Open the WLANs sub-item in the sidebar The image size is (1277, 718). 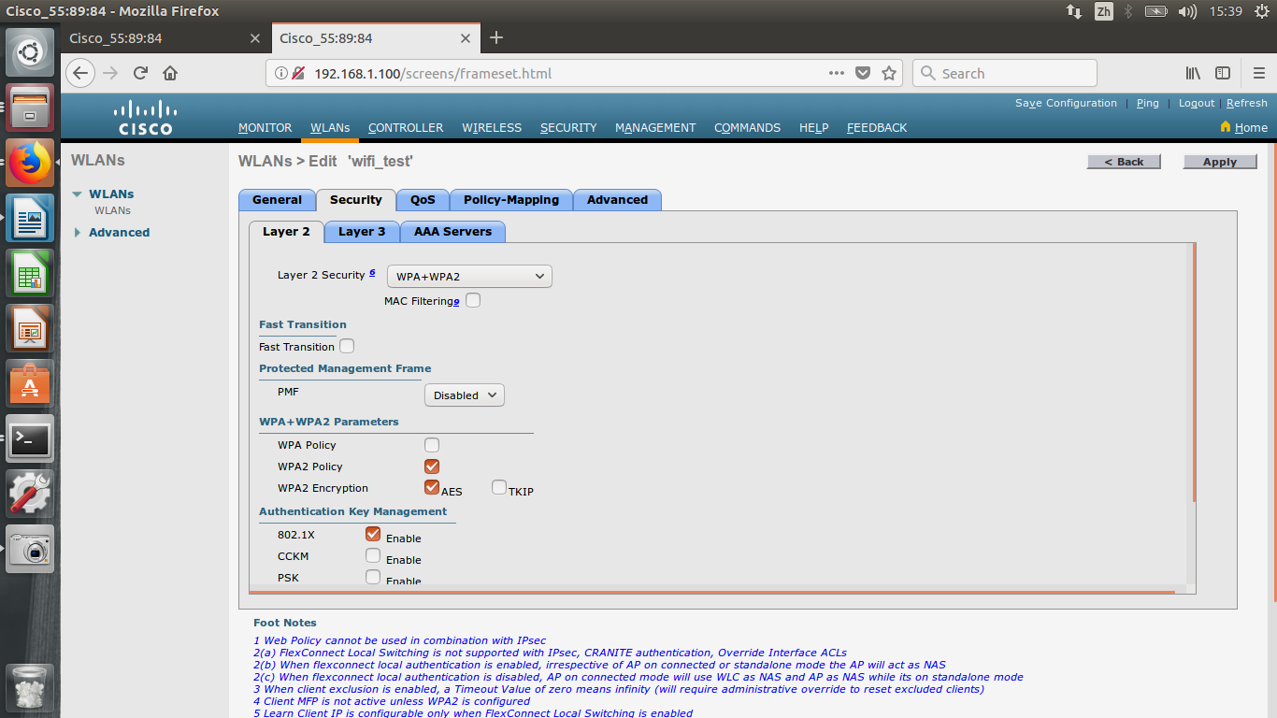(112, 210)
